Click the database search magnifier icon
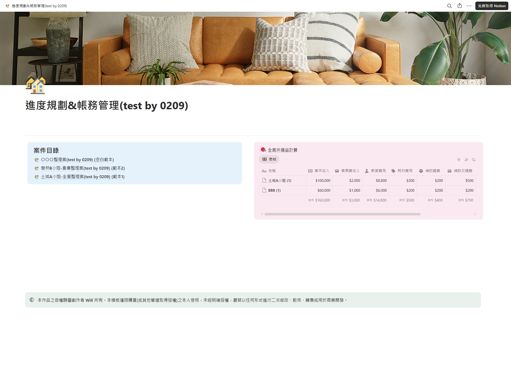This screenshot has width=511, height=381. [x=473, y=160]
